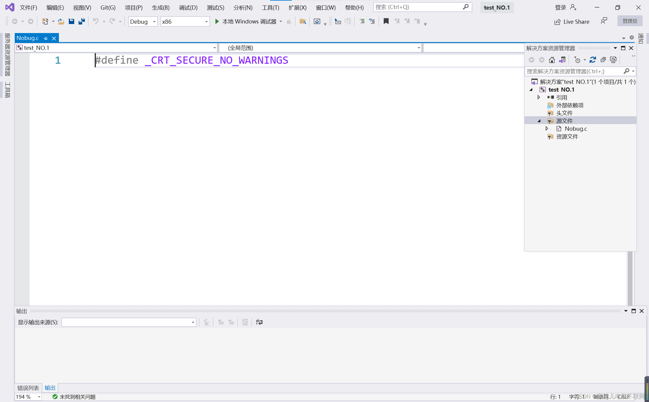Viewport: 649px width, 402px height.
Task: Click the Open File folder icon
Action: click(61, 21)
